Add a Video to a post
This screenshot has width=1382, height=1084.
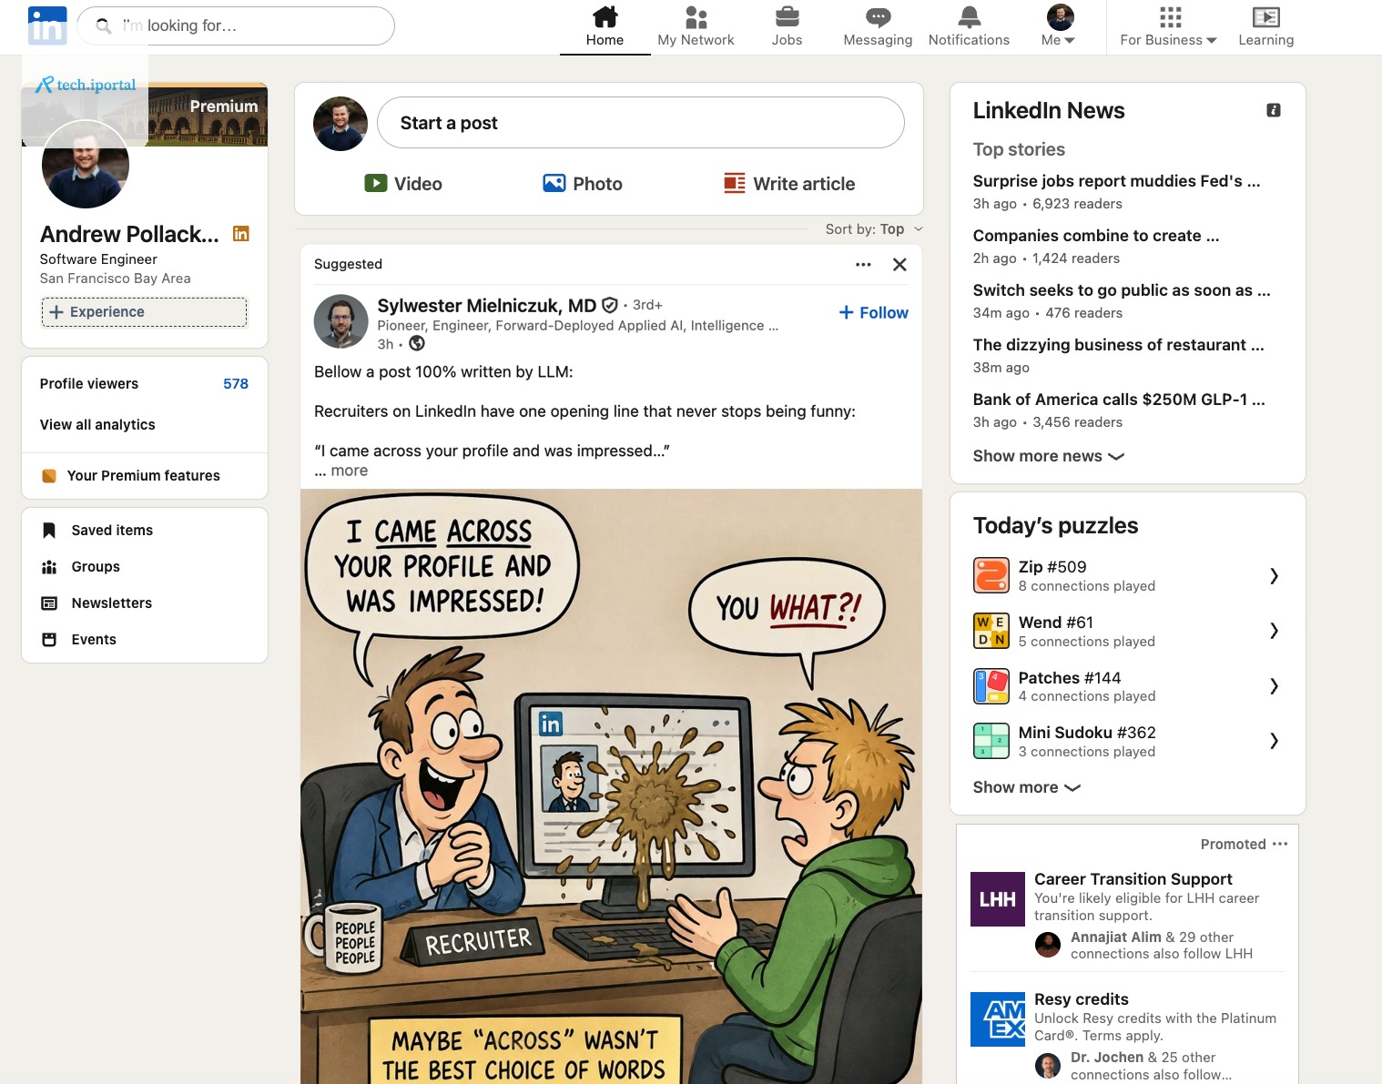(x=403, y=184)
